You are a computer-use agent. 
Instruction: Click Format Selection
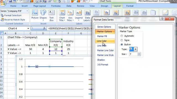tap(11, 15)
